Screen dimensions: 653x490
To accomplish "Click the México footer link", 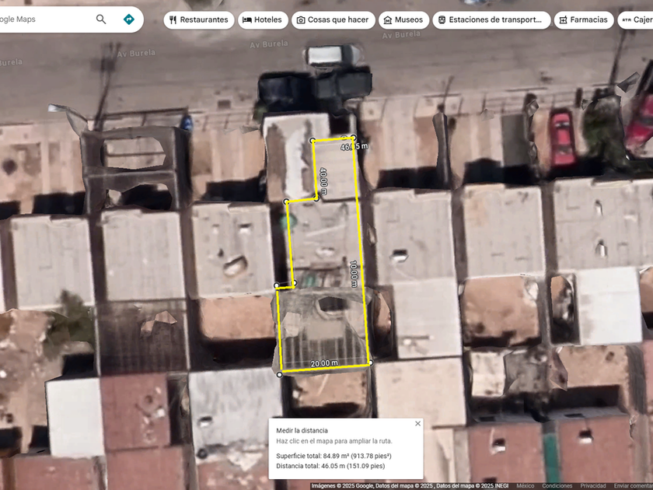I will (526, 486).
